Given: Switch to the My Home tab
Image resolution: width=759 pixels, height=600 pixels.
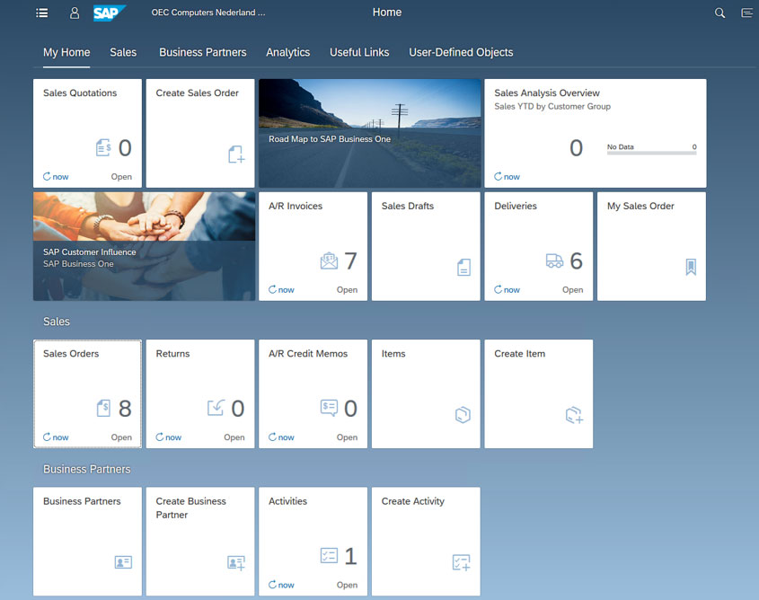Looking at the screenshot, I should (x=66, y=52).
